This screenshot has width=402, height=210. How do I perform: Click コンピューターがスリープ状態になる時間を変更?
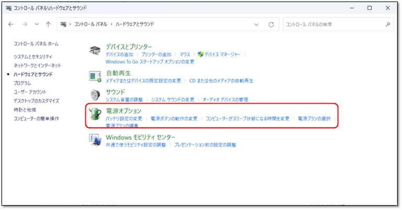click(x=248, y=119)
